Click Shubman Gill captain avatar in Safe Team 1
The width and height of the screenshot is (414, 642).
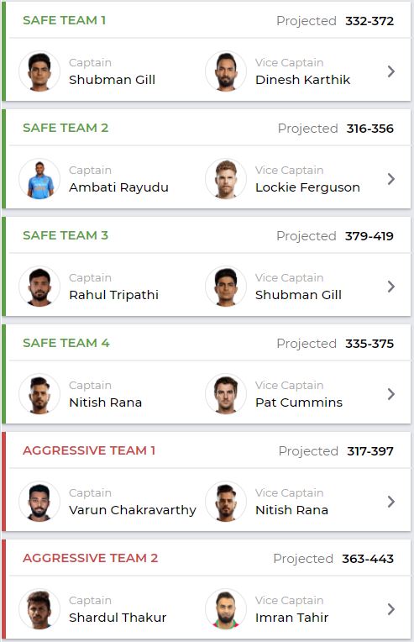[x=39, y=71]
